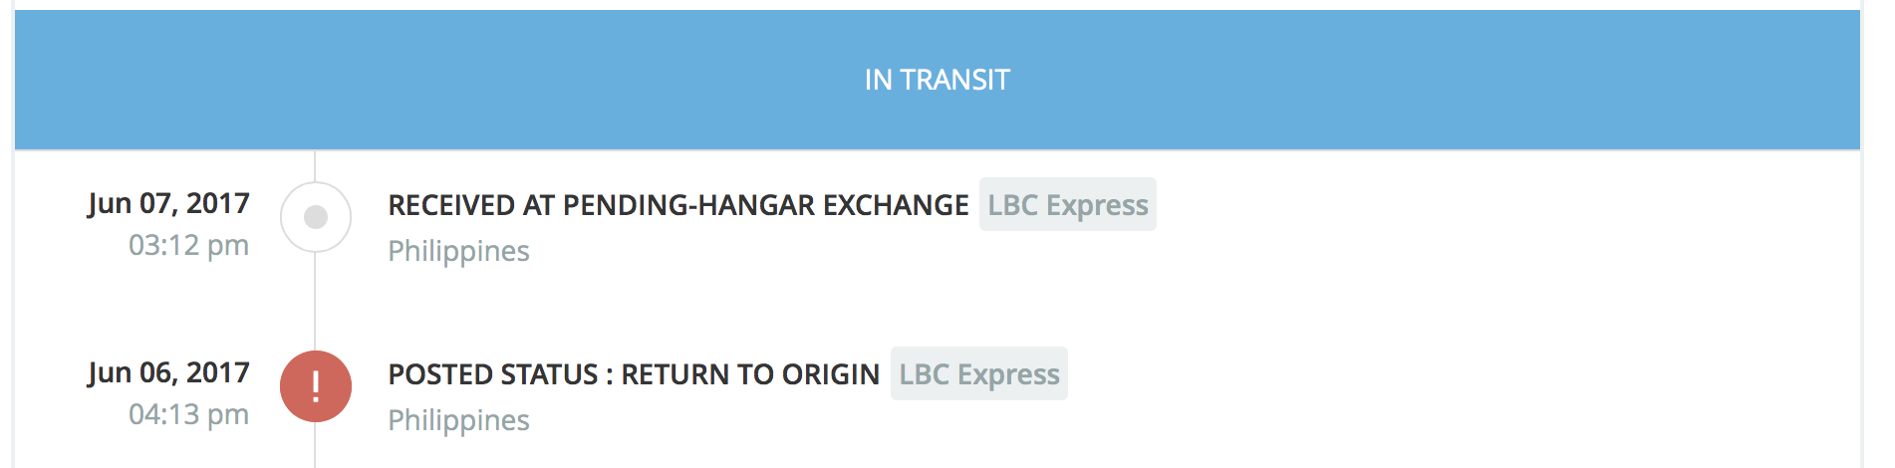Click the PENDING-HANGAR EXCHANGE text
This screenshot has height=468, width=1895.
[x=765, y=205]
